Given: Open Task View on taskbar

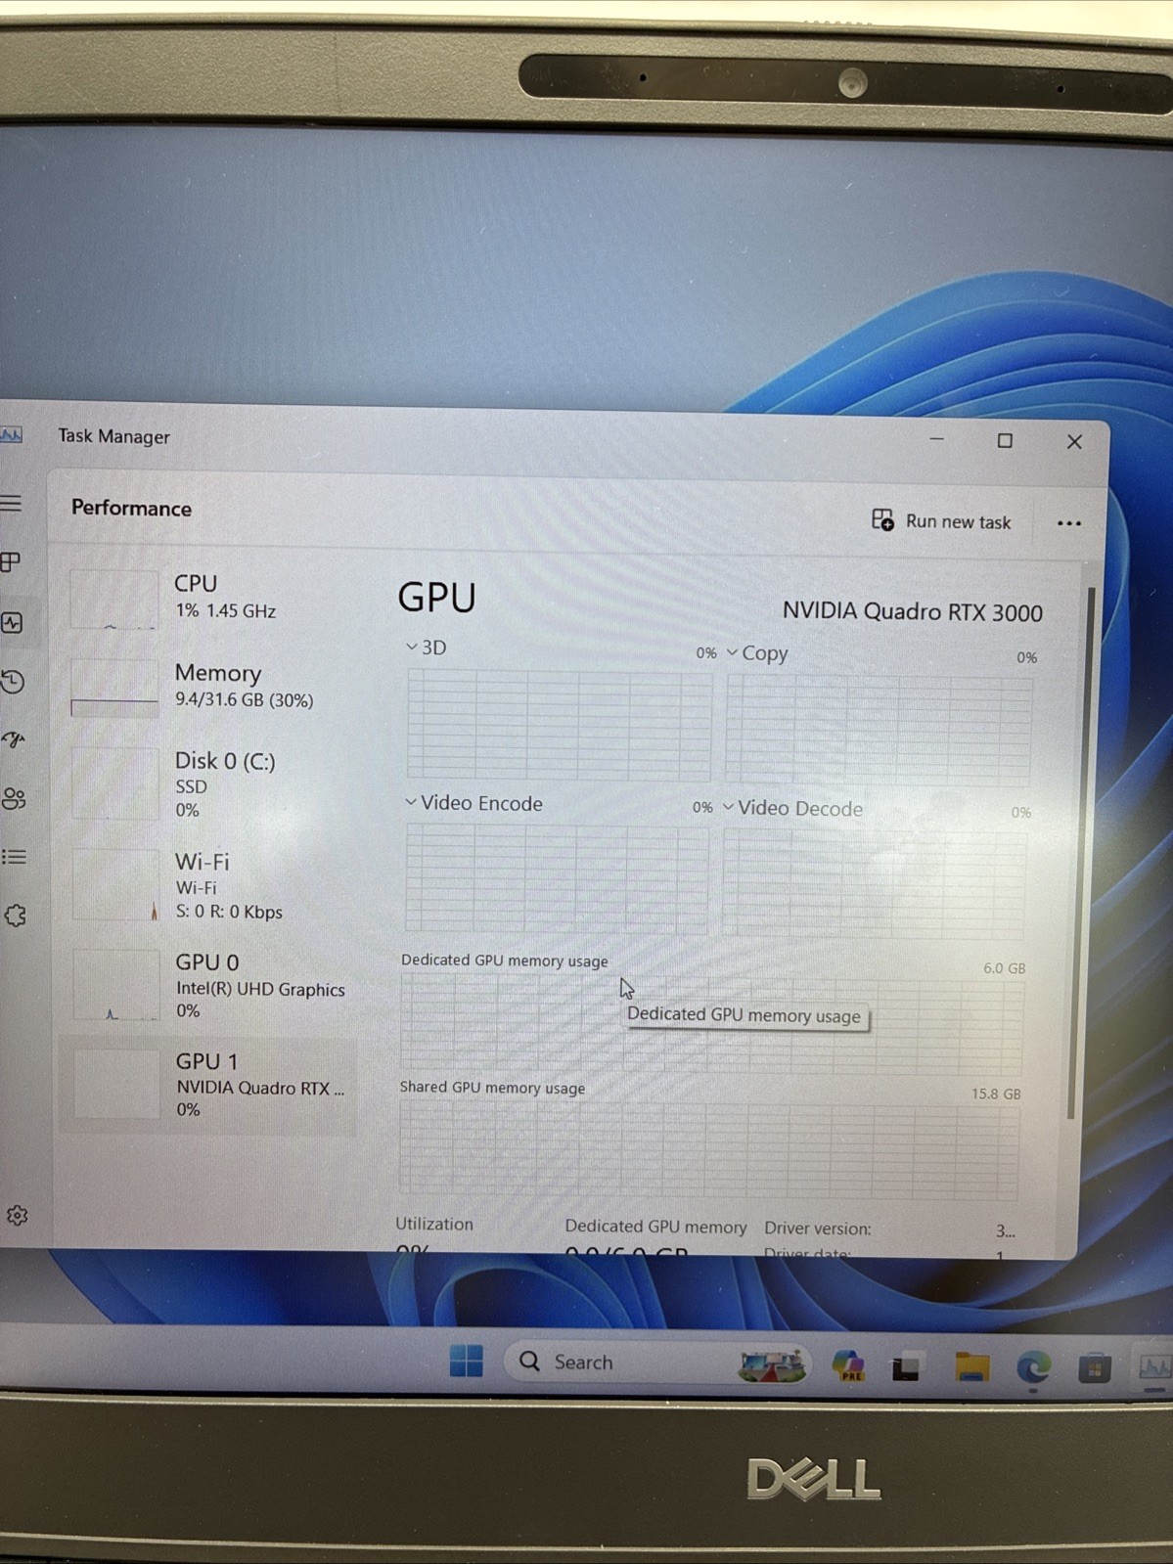Looking at the screenshot, I should [907, 1367].
